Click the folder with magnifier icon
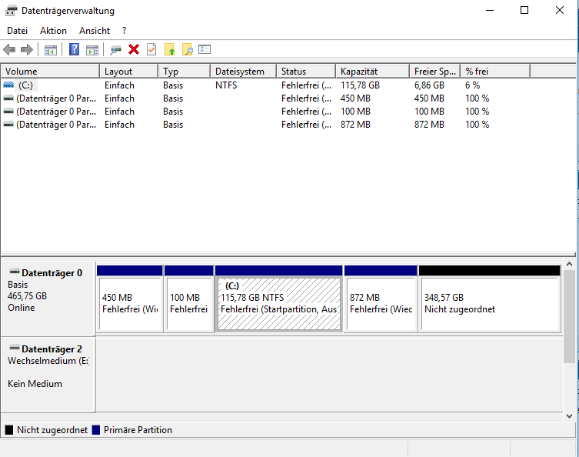 [x=187, y=49]
